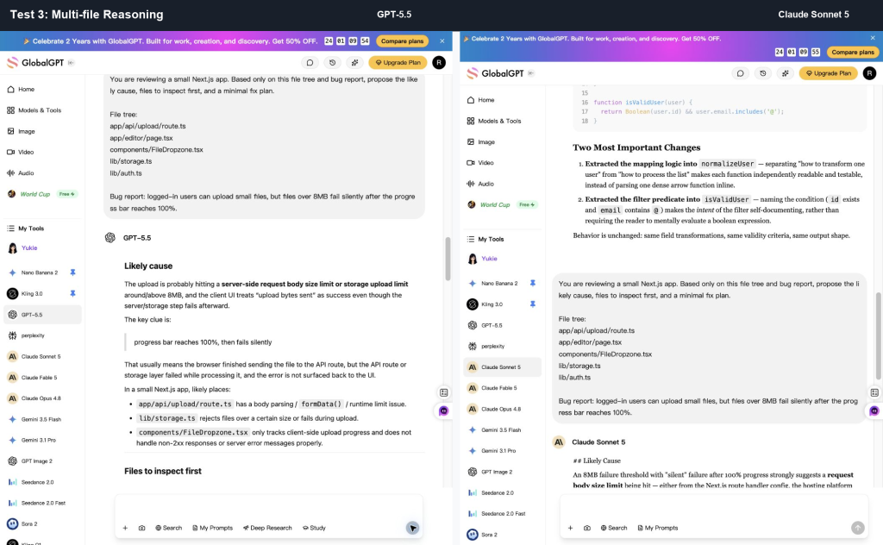The height and width of the screenshot is (545, 883).
Task: Start a new chat in the left pane header
Action: [310, 62]
